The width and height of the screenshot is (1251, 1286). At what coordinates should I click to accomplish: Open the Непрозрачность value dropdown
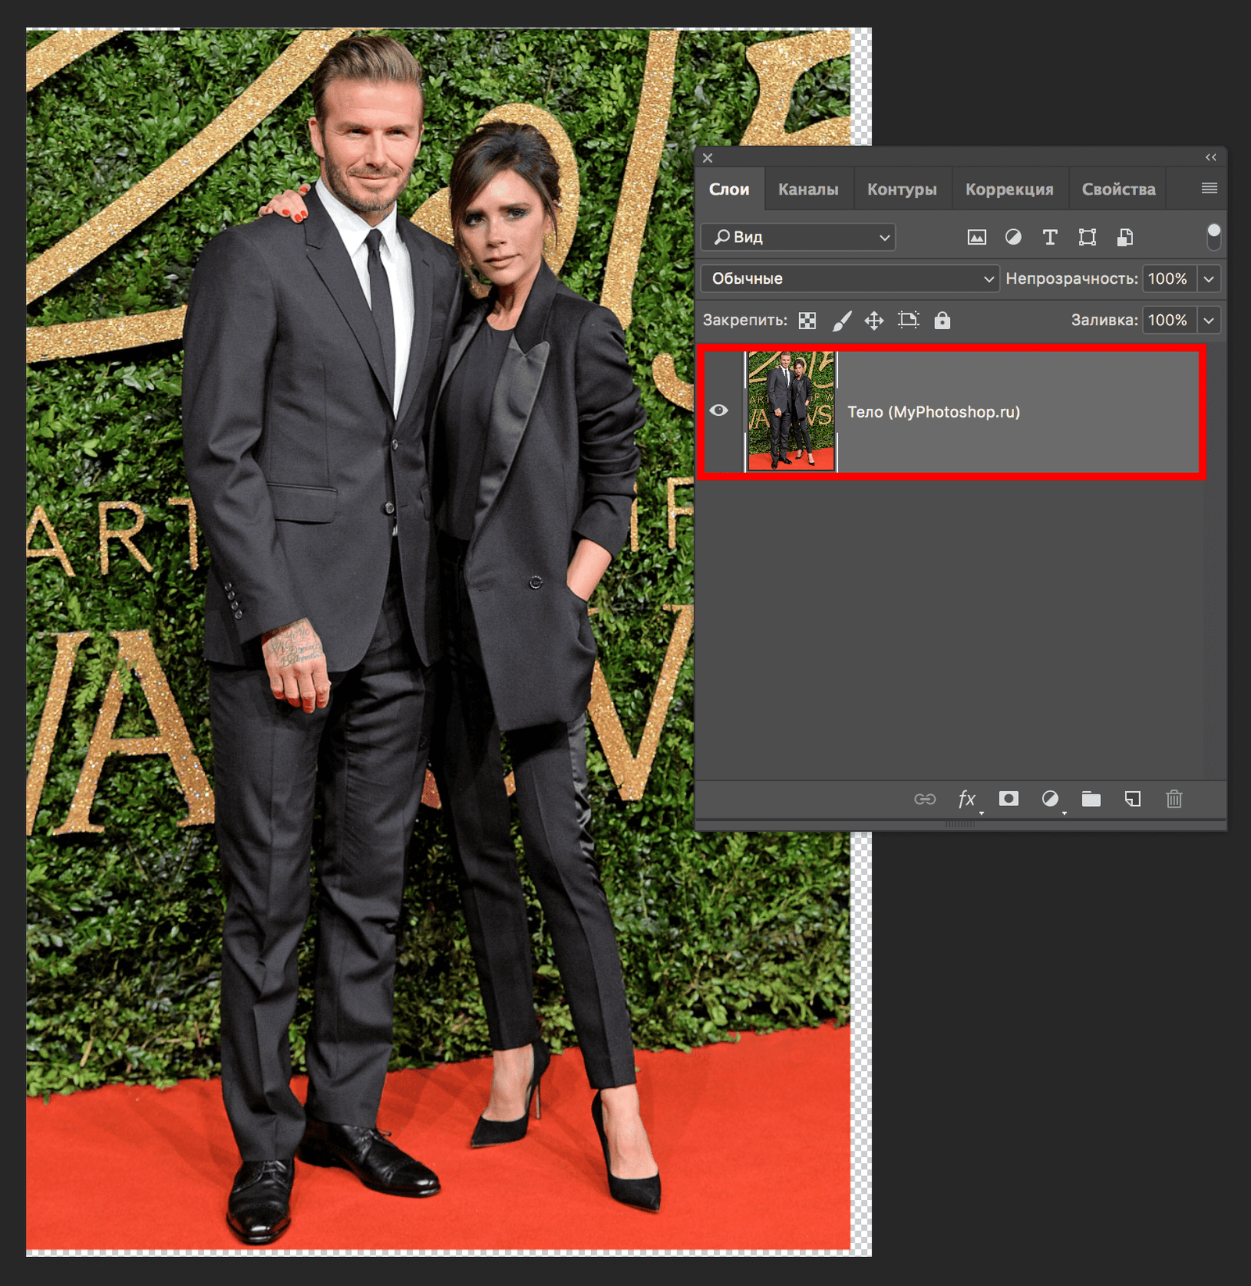coord(1209,278)
